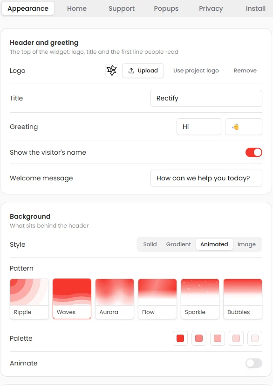Click the lightest palette swatch
The width and height of the screenshot is (273, 386).
click(x=255, y=338)
